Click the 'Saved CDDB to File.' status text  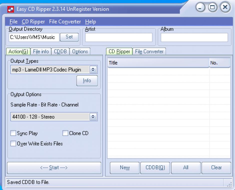coord(28,182)
